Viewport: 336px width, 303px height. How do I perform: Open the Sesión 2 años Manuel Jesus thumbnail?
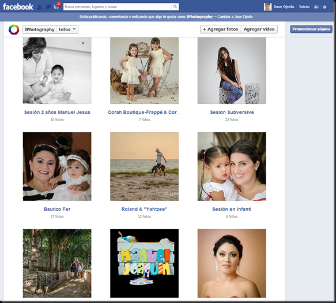pos(57,70)
